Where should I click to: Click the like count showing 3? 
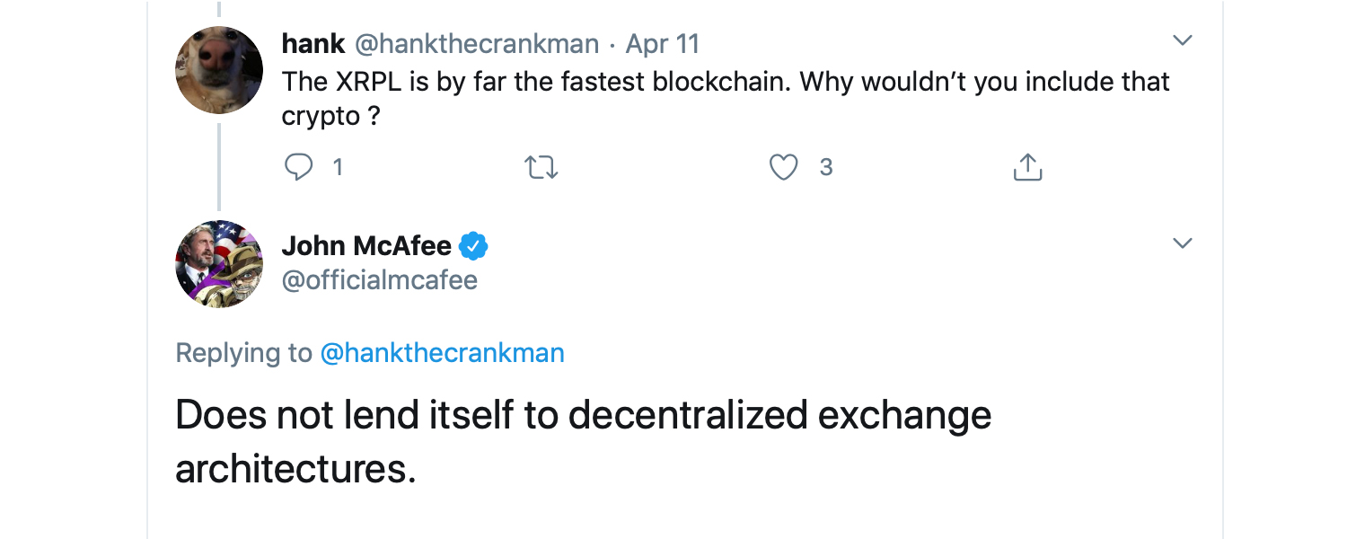pyautogui.click(x=826, y=167)
